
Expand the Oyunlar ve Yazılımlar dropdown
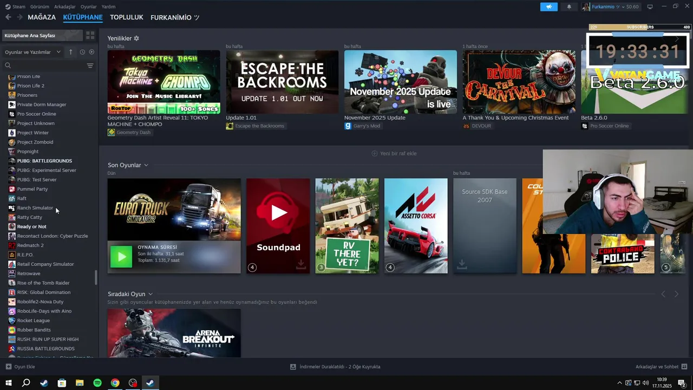[x=58, y=52]
